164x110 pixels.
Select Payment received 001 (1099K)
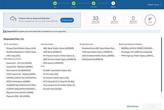[x=5, y=92]
